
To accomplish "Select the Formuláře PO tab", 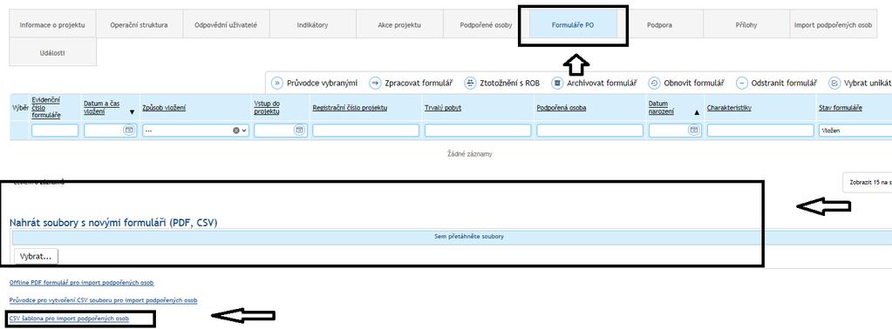I will click(573, 25).
